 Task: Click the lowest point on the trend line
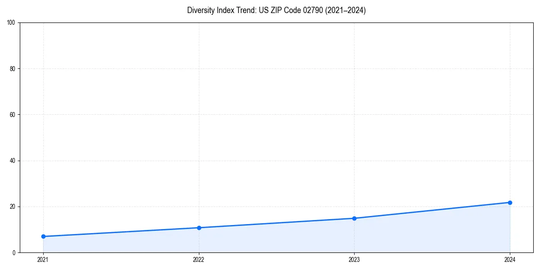(x=42, y=236)
